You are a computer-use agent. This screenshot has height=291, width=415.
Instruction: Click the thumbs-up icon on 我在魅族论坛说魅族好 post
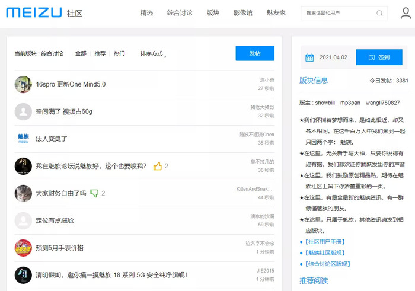click(158, 166)
